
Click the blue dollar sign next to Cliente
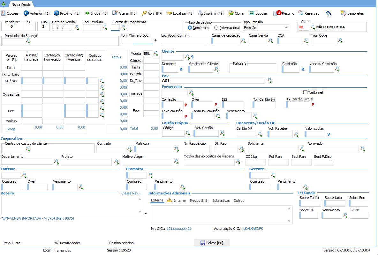[x=193, y=57]
